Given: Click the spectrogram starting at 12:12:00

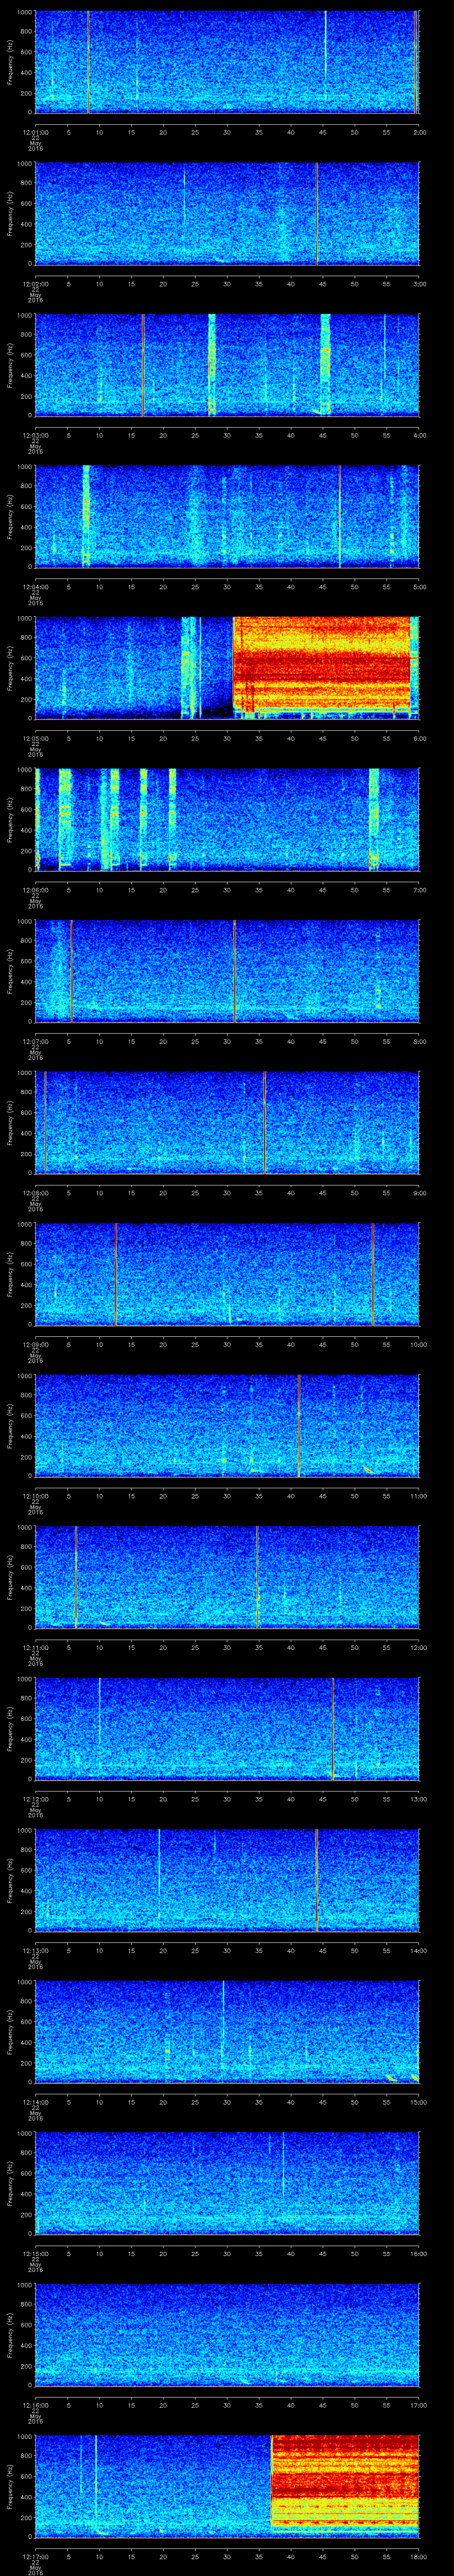Looking at the screenshot, I should coord(227,1728).
